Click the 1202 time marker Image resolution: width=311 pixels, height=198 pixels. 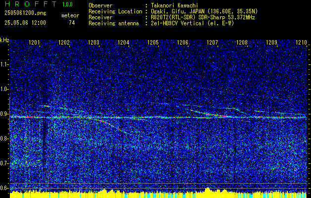pos(64,43)
